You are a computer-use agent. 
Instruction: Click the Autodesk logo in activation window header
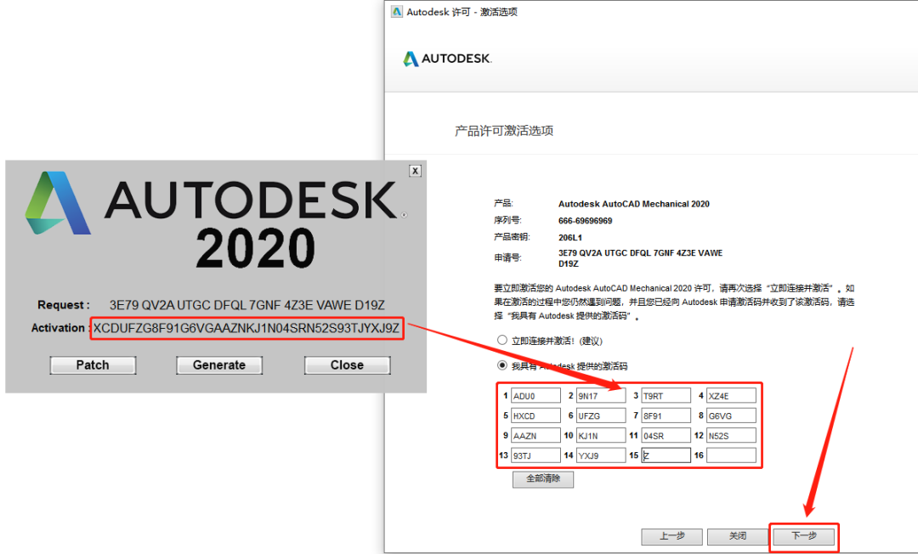447,59
